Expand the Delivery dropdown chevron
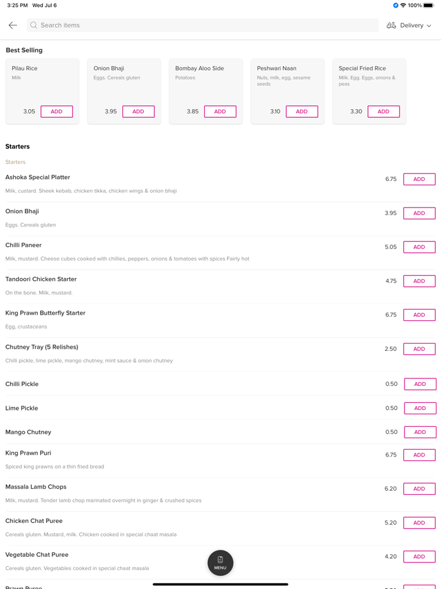 pyautogui.click(x=429, y=26)
